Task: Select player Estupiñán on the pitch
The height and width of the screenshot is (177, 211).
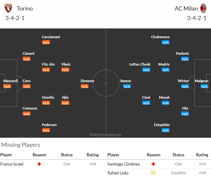Action: [162, 125]
